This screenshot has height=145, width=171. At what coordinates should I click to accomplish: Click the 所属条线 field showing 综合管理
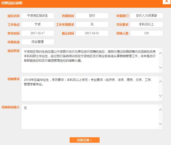click(38, 42)
